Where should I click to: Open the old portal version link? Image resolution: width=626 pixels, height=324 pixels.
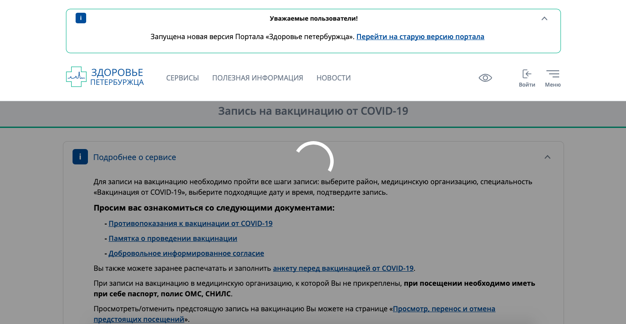tap(420, 36)
